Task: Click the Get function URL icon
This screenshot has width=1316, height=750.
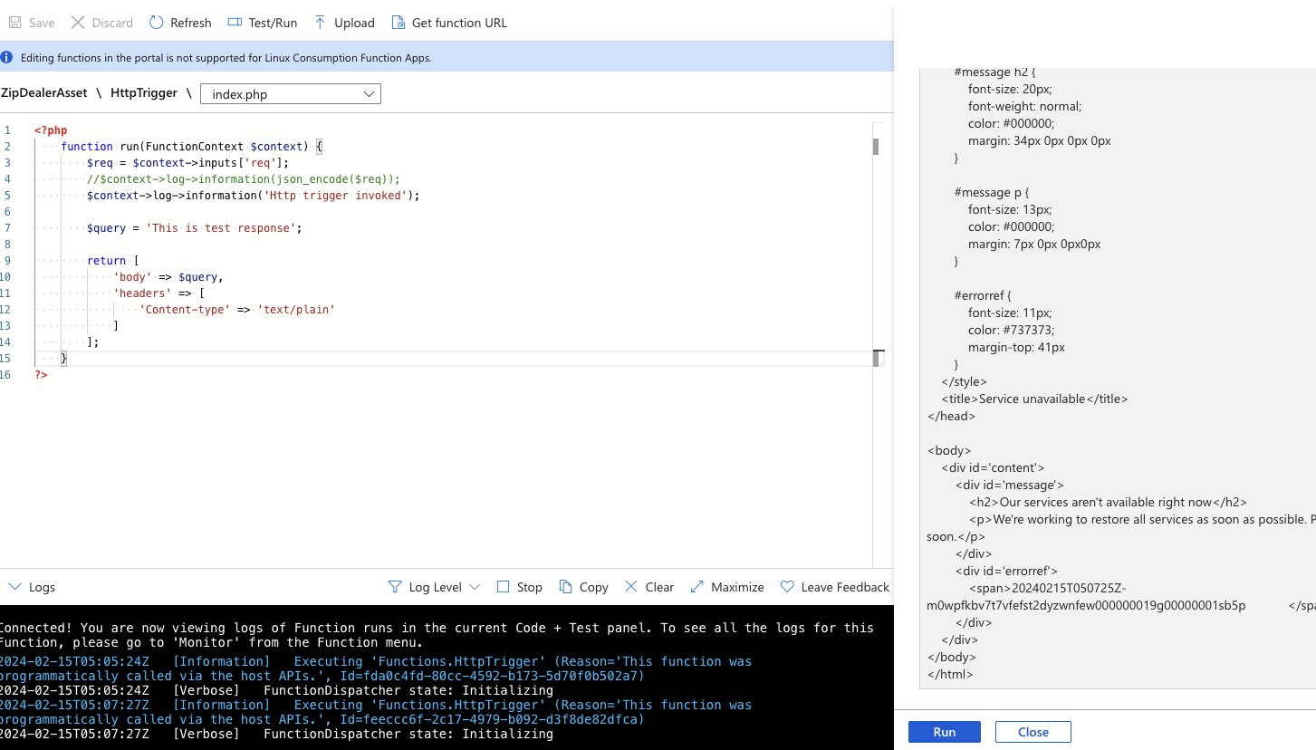Action: tap(398, 23)
